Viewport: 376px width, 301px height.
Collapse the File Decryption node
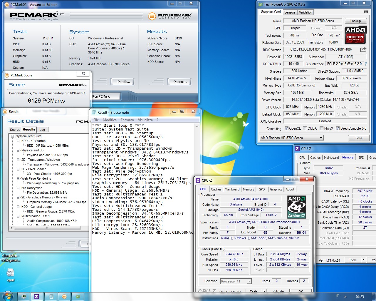pyautogui.click(x=18, y=188)
